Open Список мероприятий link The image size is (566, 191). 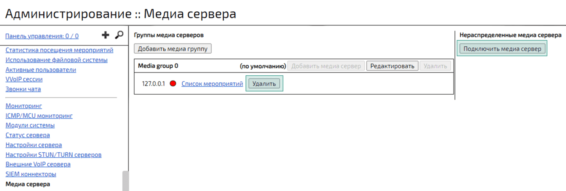click(212, 84)
